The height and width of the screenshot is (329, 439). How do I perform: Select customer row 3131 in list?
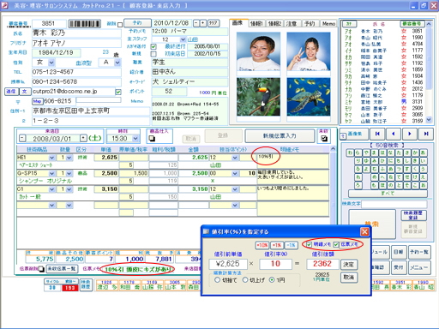point(384,102)
